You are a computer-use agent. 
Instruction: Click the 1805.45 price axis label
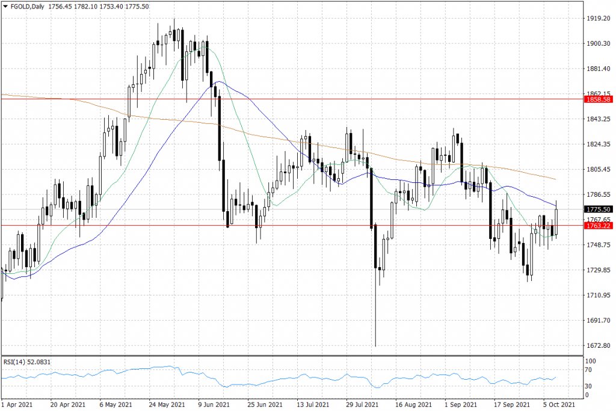[x=599, y=169]
